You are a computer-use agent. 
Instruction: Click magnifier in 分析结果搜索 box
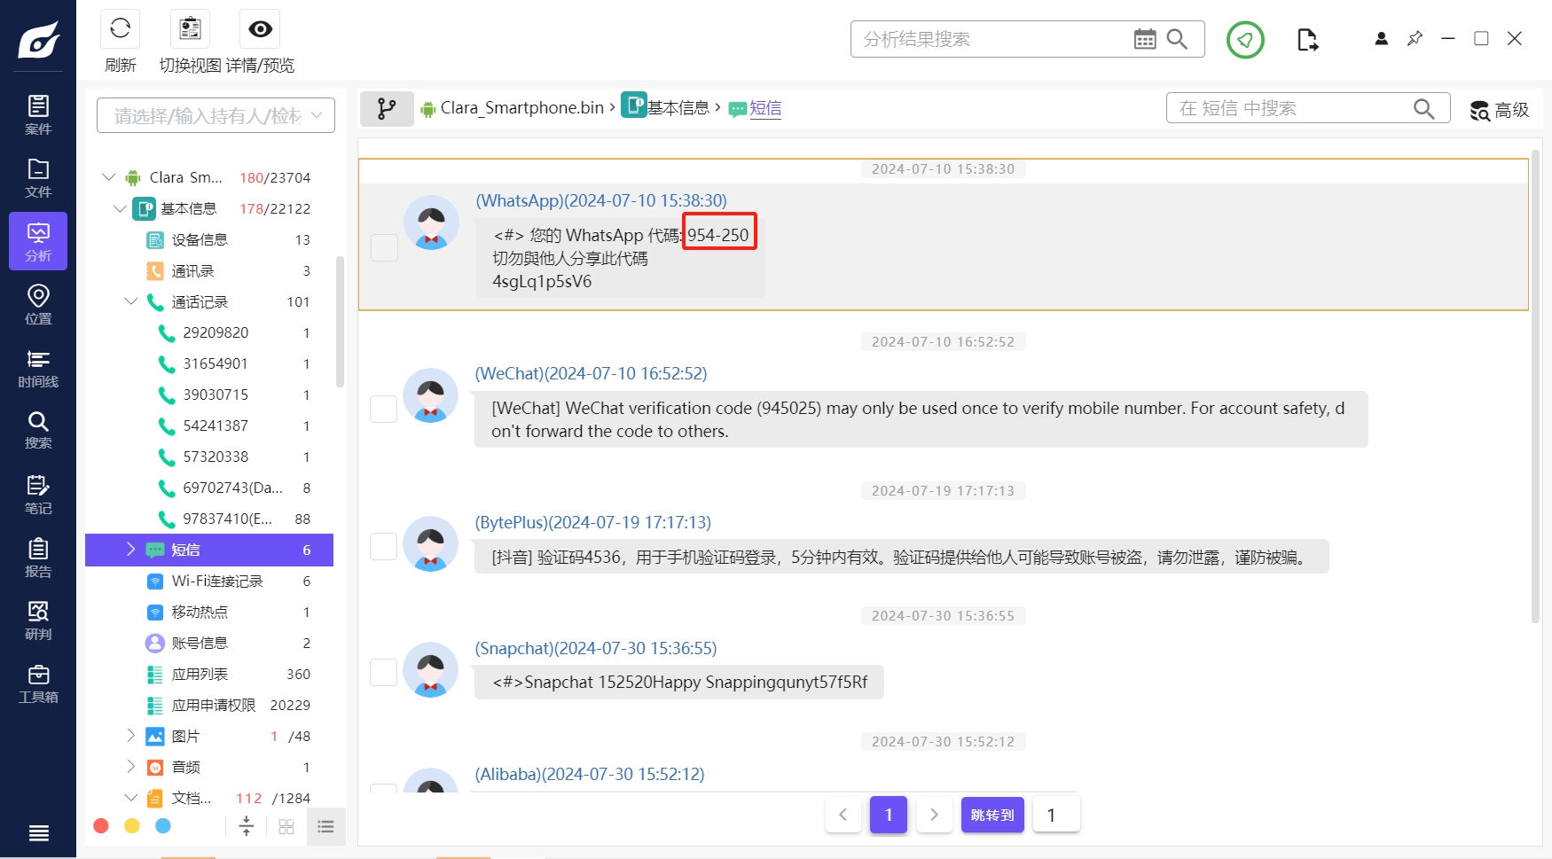[x=1177, y=39]
